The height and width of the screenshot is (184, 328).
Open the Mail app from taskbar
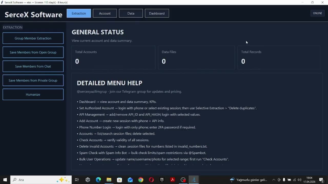(130, 180)
